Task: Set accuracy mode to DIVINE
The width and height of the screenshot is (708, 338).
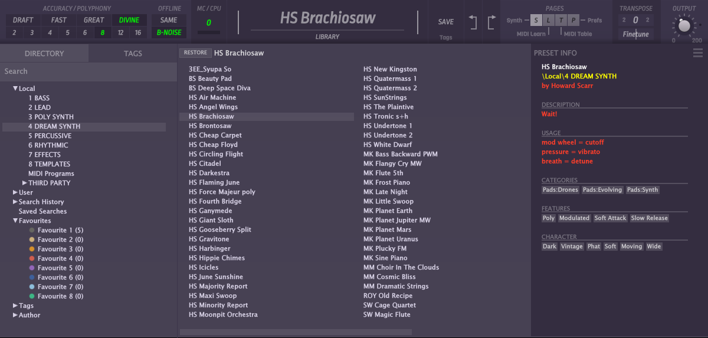Action: click(x=129, y=20)
